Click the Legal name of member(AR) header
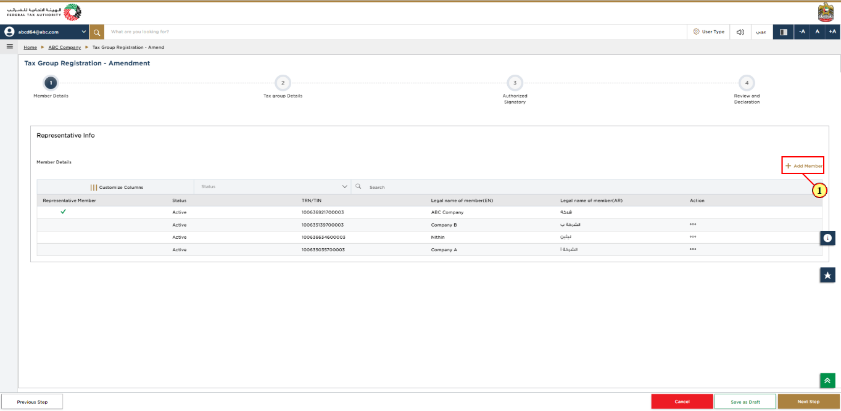 [591, 201]
